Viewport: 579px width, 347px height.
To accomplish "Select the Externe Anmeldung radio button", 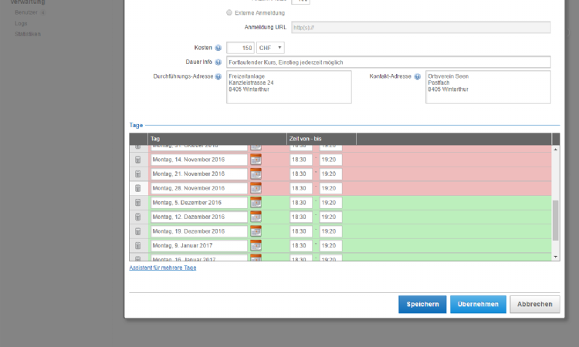I will [229, 13].
